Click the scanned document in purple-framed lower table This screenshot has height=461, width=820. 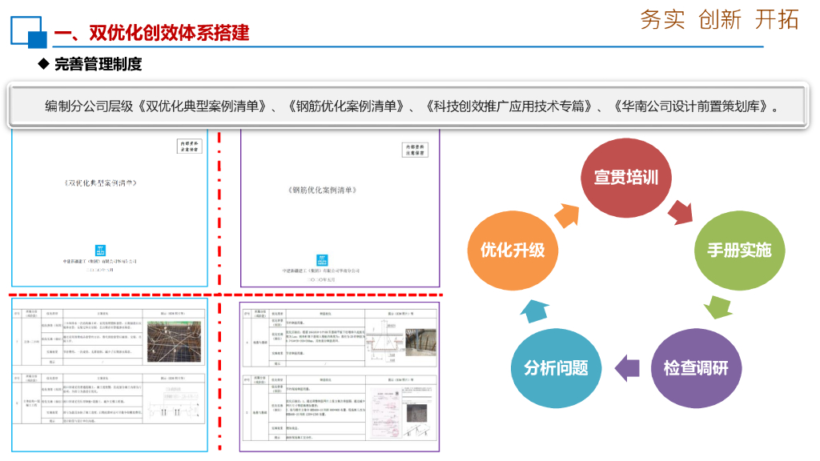(x=386, y=411)
